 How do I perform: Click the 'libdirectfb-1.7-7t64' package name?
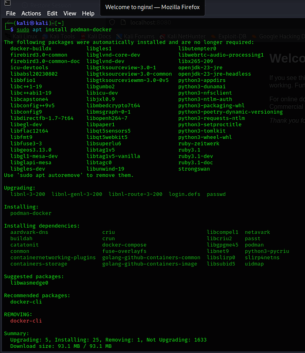pyautogui.click(x=42, y=118)
